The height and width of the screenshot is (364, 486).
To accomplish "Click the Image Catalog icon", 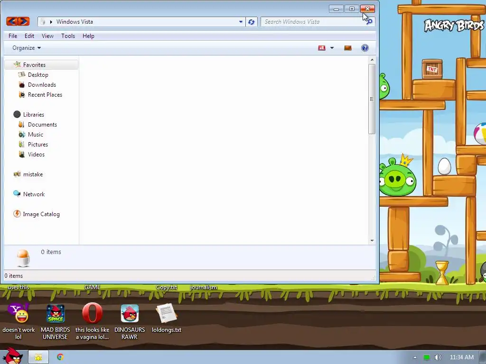I will tap(17, 214).
